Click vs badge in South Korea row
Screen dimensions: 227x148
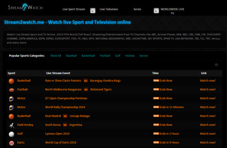65,125
